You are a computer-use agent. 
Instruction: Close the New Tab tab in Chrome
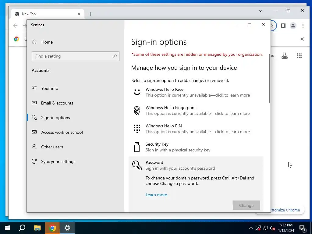(x=79, y=14)
